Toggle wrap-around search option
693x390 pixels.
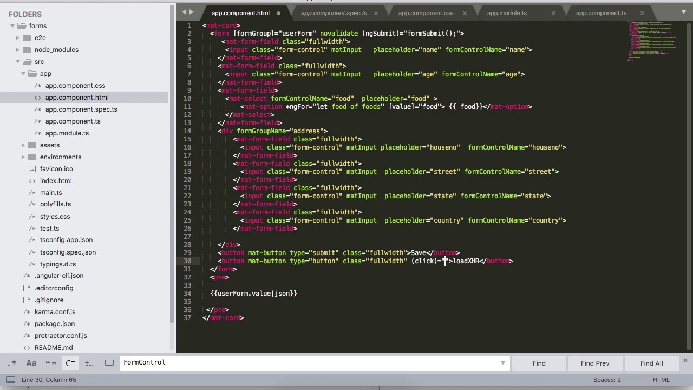coord(70,363)
